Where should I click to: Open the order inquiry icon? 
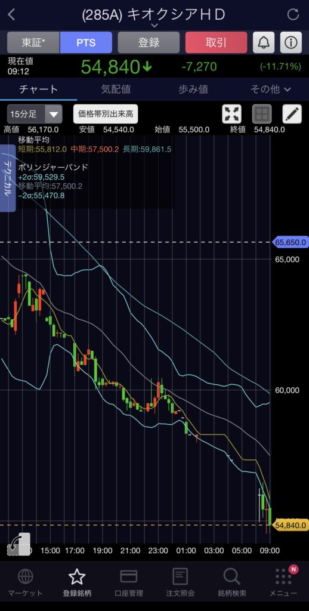point(180,576)
